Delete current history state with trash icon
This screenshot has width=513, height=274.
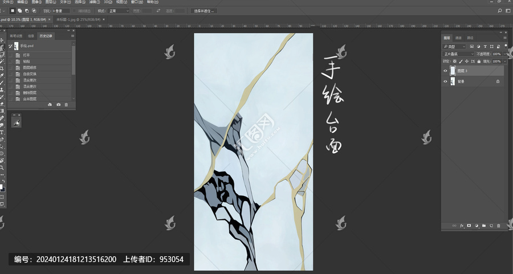(x=66, y=105)
